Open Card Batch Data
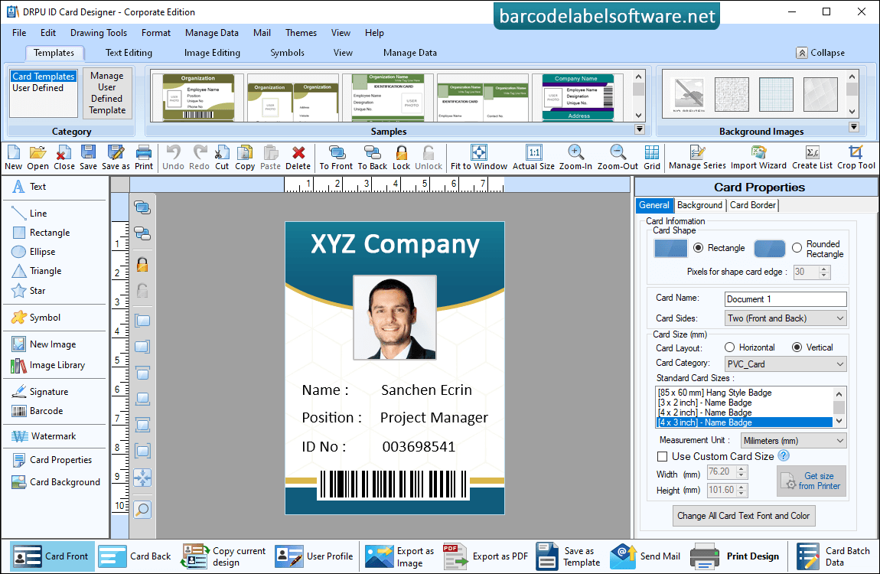This screenshot has width=880, height=574. click(834, 556)
